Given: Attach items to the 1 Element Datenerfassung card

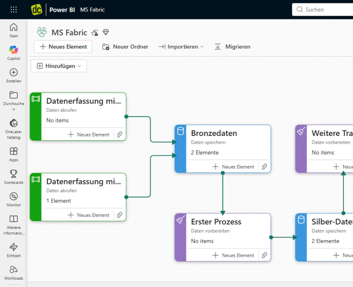Looking at the screenshot, I should coord(119,215).
